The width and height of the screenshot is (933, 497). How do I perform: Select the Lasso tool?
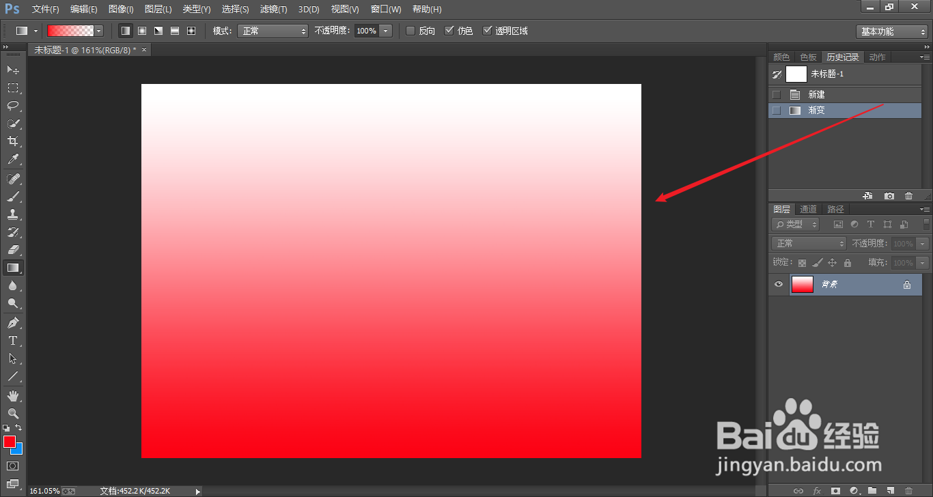click(x=13, y=106)
